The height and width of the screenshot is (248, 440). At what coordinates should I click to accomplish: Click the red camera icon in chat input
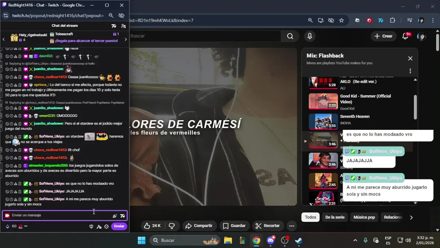tap(7, 216)
